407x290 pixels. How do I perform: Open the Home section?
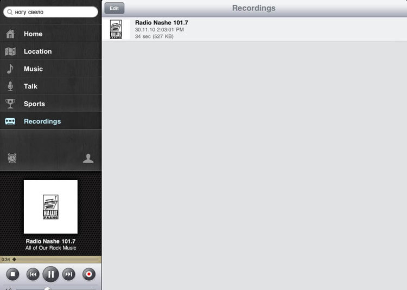tap(50, 34)
